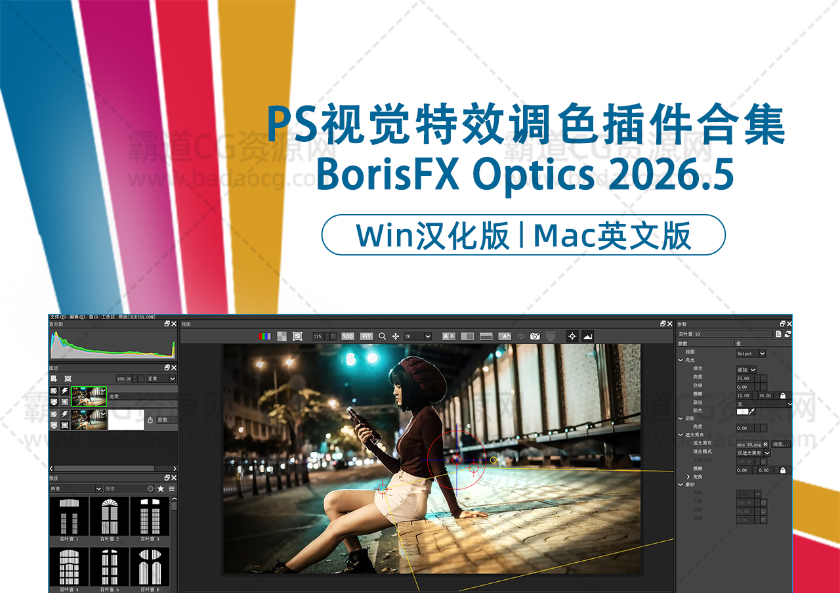Open the 预设 panel hamburger menu
Image resolution: width=840 pixels, height=593 pixels.
point(172,489)
